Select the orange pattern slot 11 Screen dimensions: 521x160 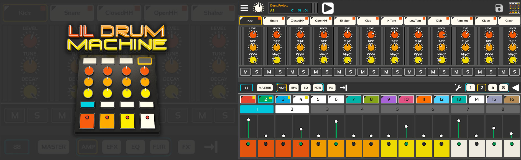pyautogui.click(x=424, y=99)
